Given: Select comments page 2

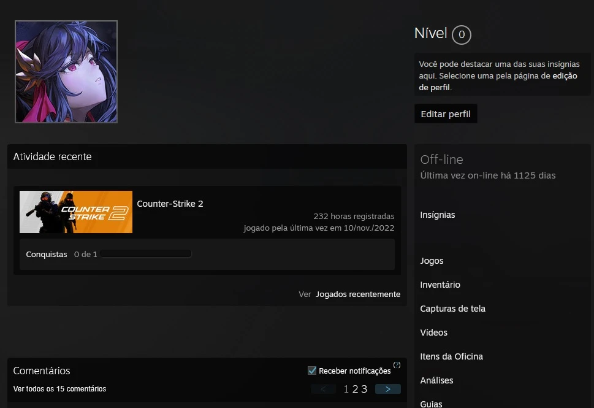Looking at the screenshot, I should pyautogui.click(x=355, y=389).
